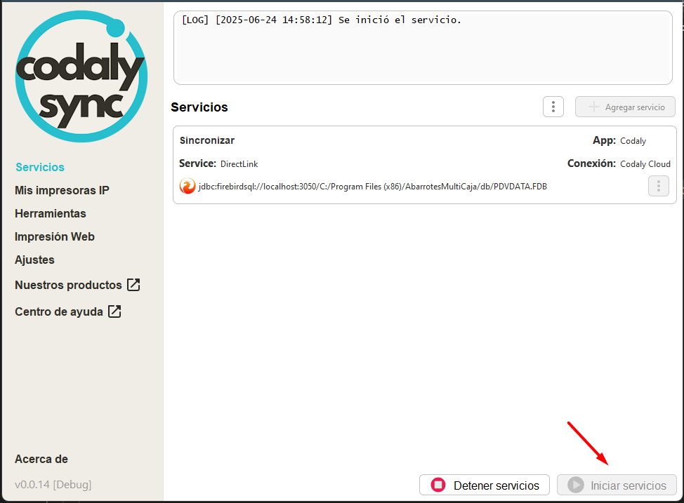Click the Codaly Cloud connection value
The image size is (684, 503).
(645, 164)
